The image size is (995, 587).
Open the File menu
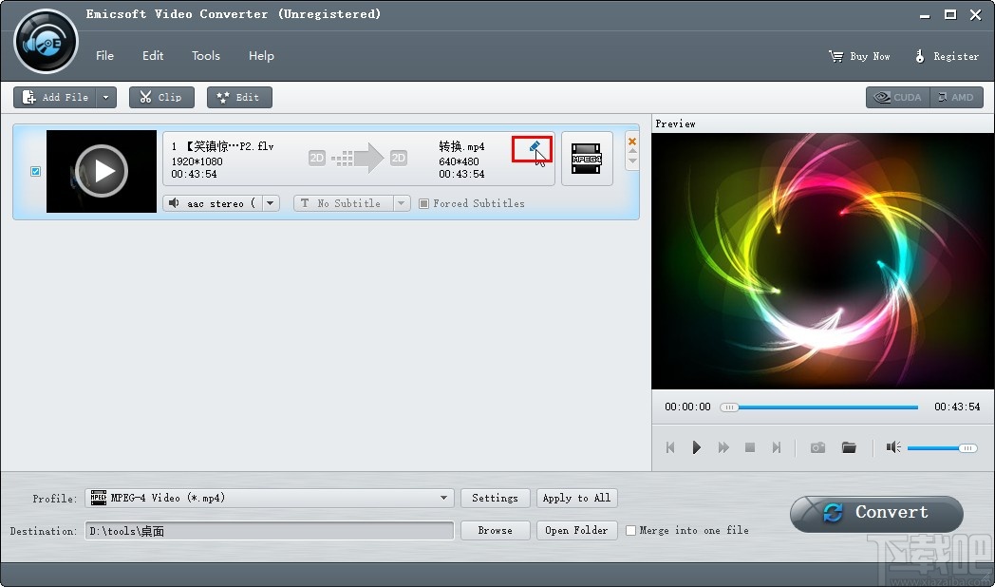point(104,56)
